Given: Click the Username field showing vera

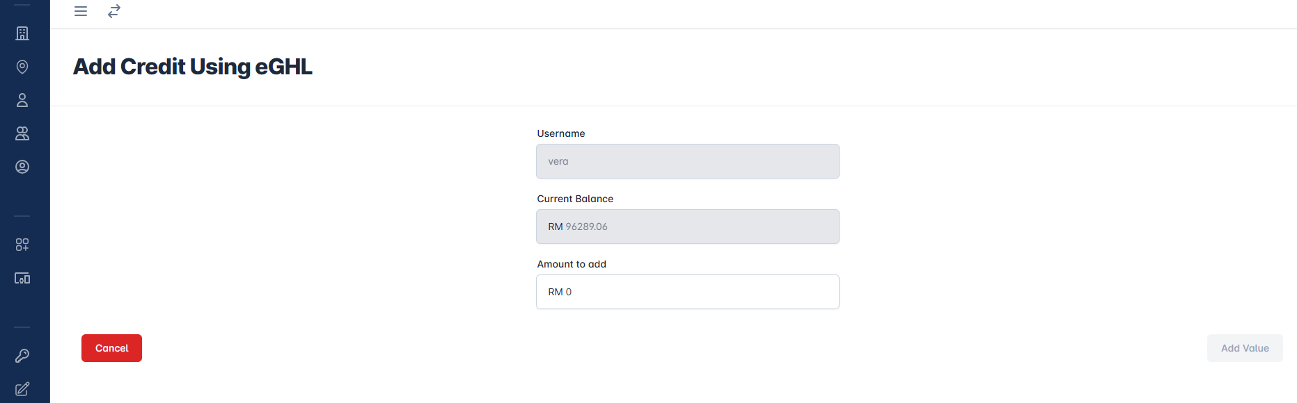Looking at the screenshot, I should (687, 161).
